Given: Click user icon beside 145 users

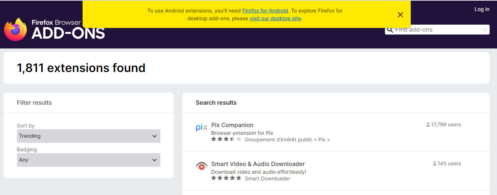Looking at the screenshot, I should pyautogui.click(x=434, y=164).
